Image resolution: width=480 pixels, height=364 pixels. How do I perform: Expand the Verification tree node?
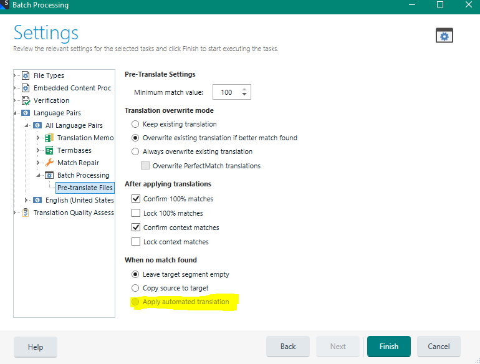click(14, 100)
